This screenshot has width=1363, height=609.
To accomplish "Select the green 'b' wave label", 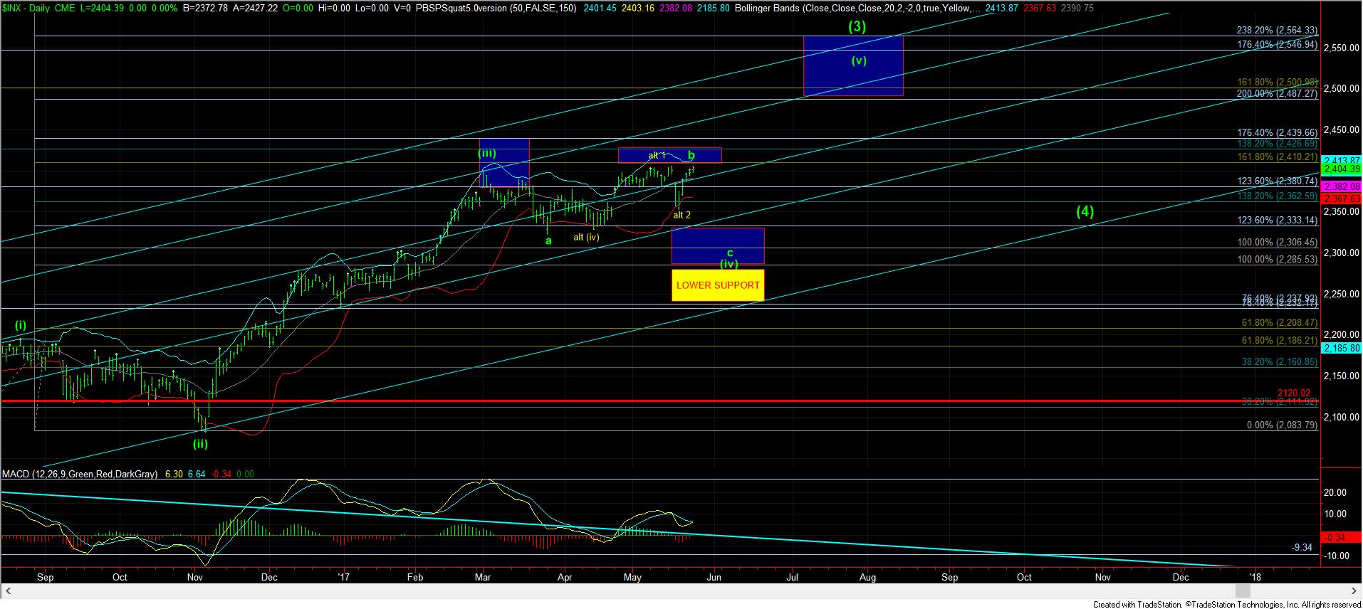I will [691, 155].
